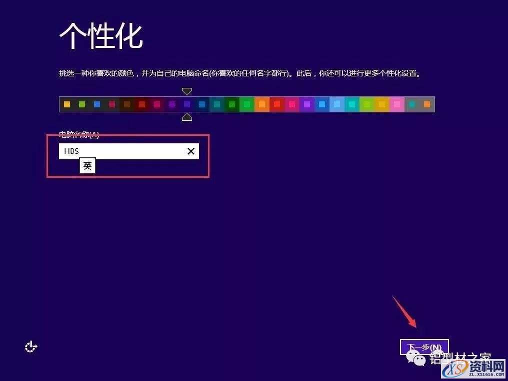This screenshot has width=508, height=381.
Task: Click the X to clear the computer name
Action: coord(190,151)
